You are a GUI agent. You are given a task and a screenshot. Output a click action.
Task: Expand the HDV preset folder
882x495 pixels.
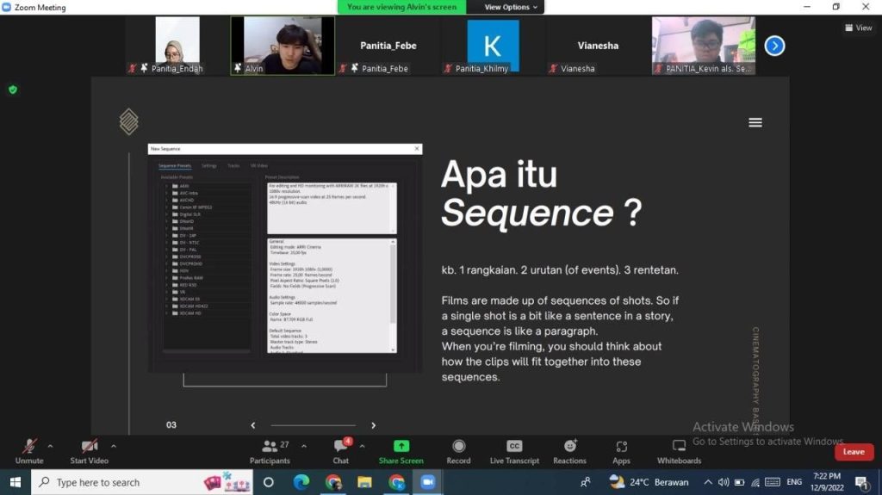pyautogui.click(x=166, y=270)
